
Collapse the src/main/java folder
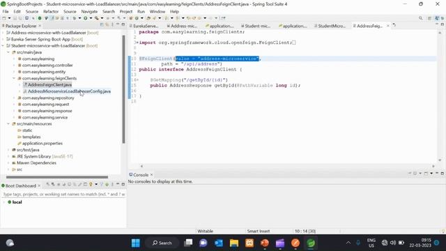(x=8, y=52)
